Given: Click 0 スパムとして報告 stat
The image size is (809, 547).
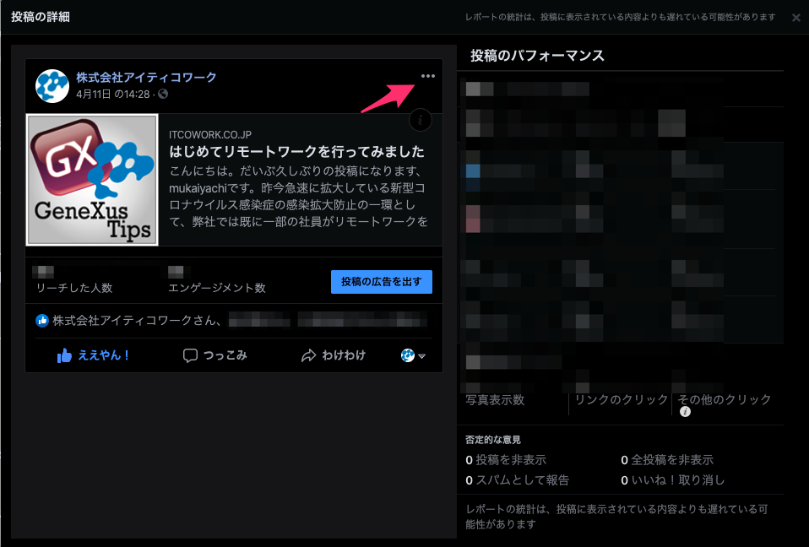Looking at the screenshot, I should point(517,480).
